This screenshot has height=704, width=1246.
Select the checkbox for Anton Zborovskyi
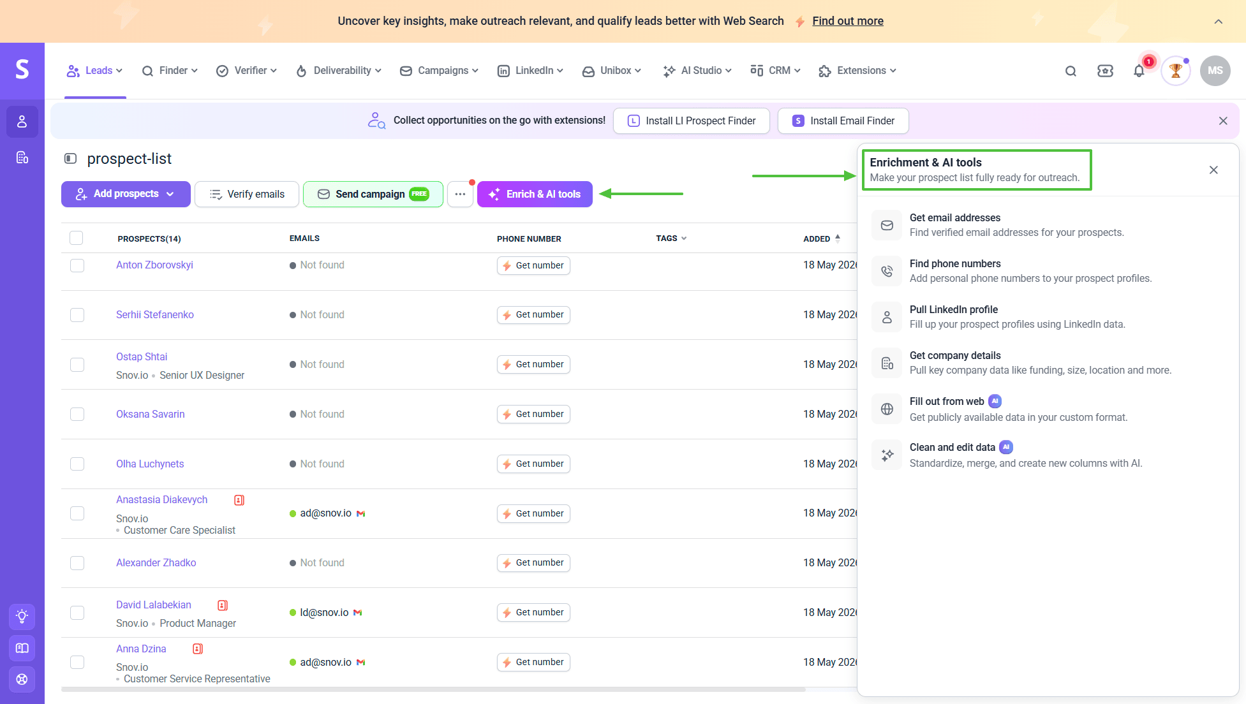[77, 265]
